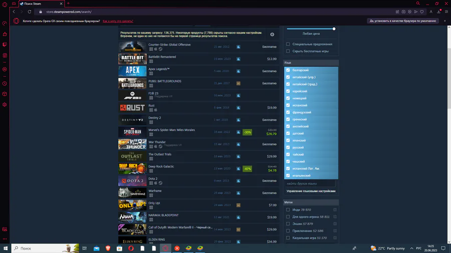Uncheck the японский language filter
Viewport: 451px width, 253px height.
(x=288, y=140)
